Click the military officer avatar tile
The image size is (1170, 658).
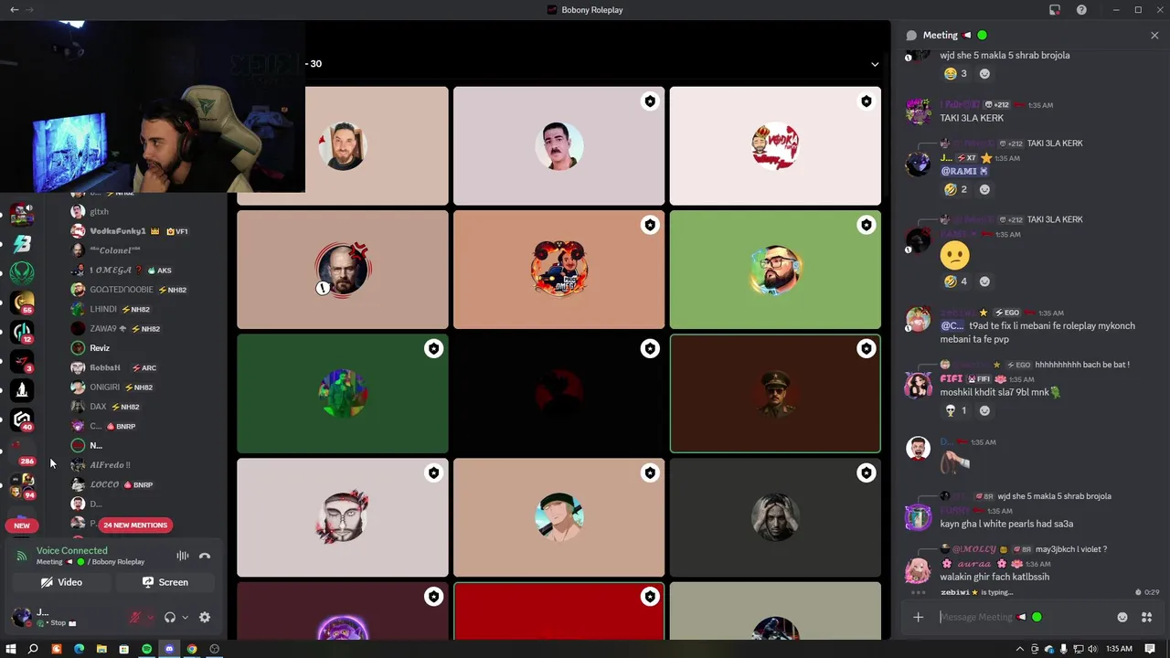[x=775, y=394]
